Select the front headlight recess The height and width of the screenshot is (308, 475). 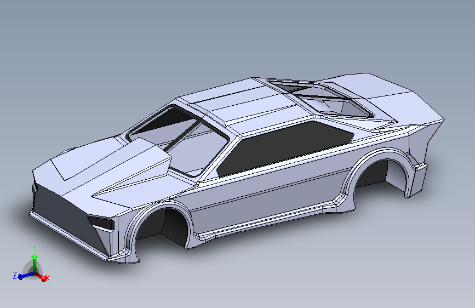tap(101, 223)
